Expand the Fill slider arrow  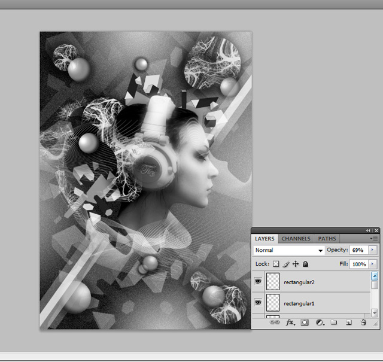pos(373,264)
